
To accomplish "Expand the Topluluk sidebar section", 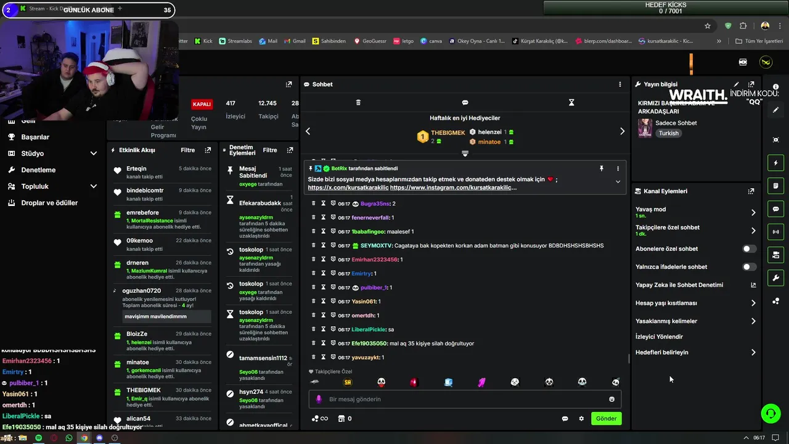I will [93, 186].
